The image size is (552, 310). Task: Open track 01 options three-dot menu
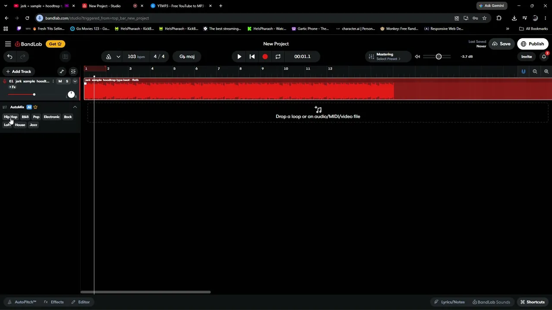click(x=53, y=81)
